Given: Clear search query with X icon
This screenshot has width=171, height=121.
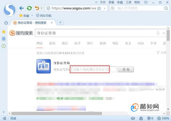Looking at the screenshot, I should [164, 33].
